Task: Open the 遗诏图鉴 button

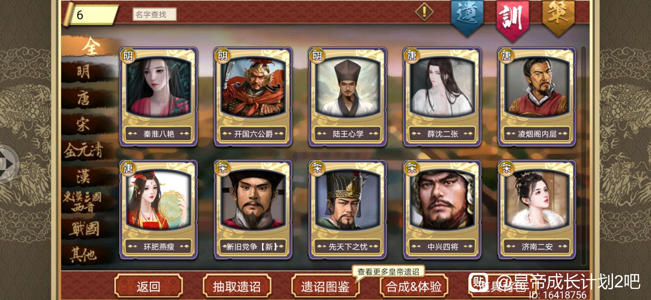Action: click(x=325, y=287)
